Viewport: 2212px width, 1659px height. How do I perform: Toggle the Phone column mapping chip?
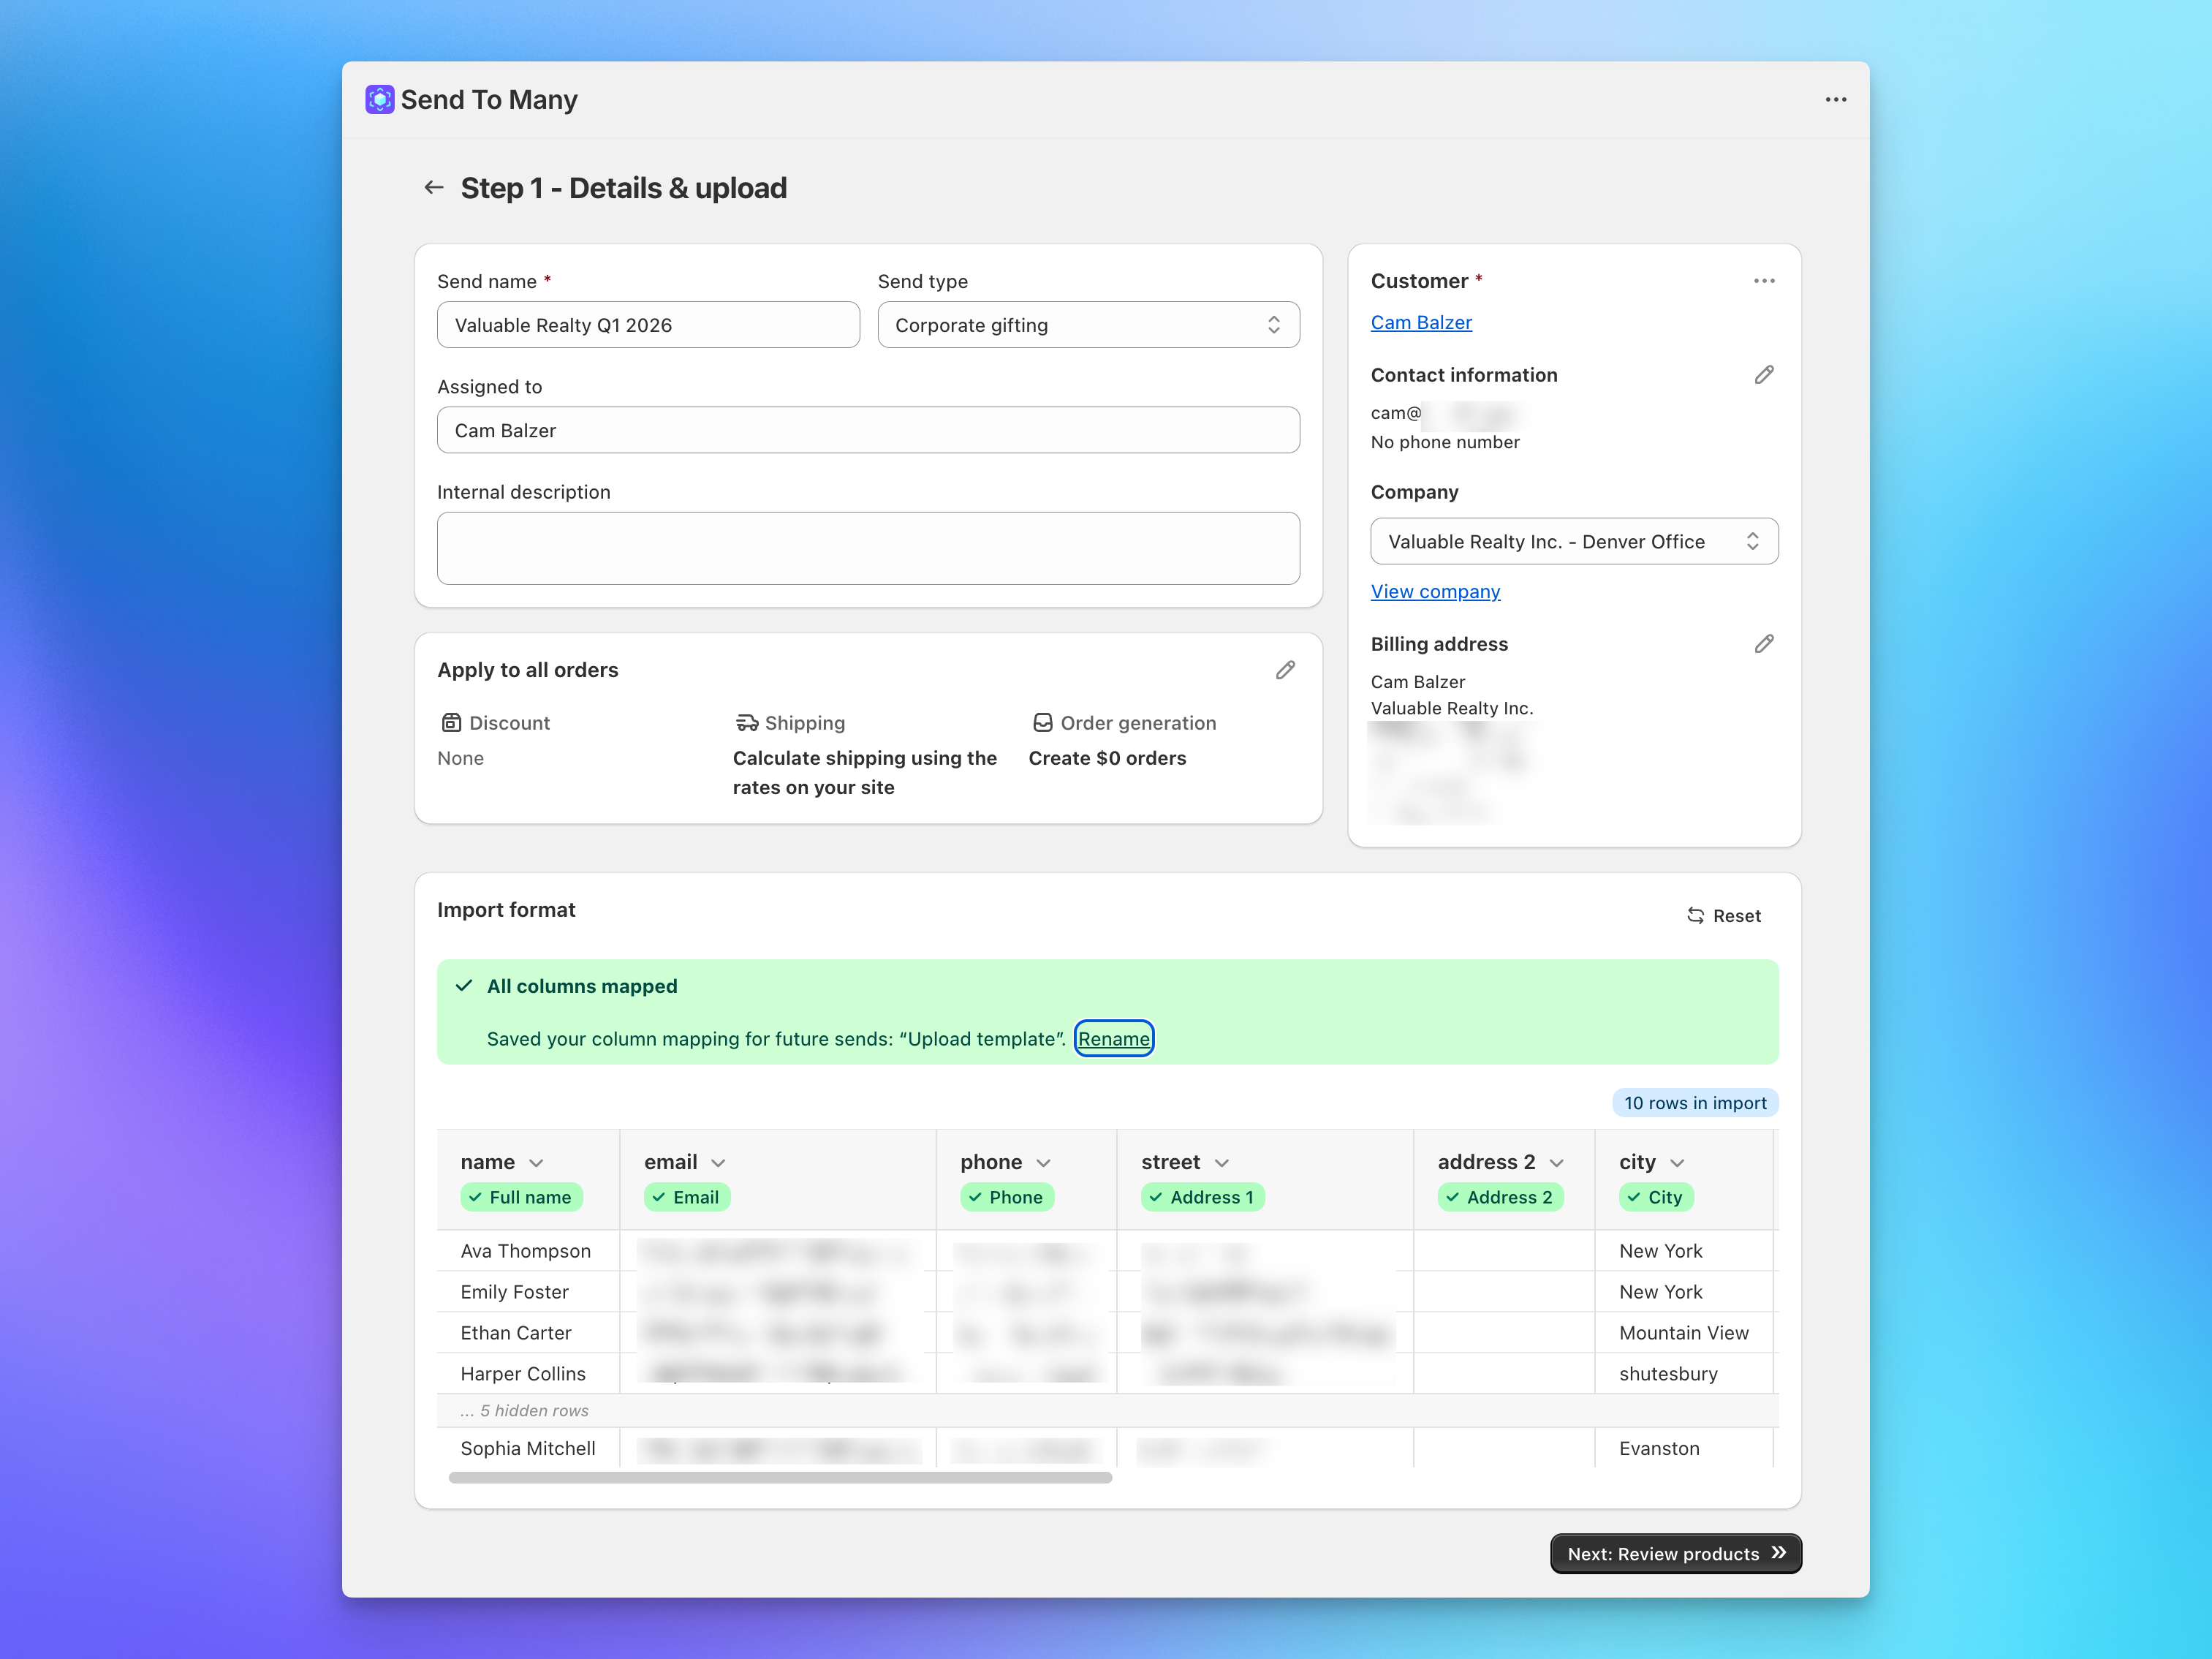pos(1007,1197)
